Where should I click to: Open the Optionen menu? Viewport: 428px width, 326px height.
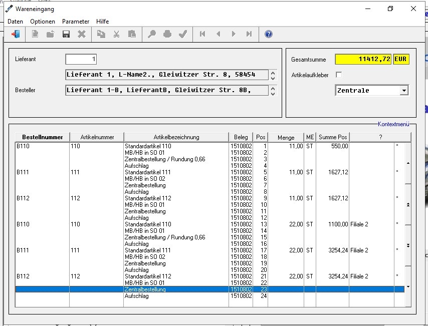[x=43, y=22]
